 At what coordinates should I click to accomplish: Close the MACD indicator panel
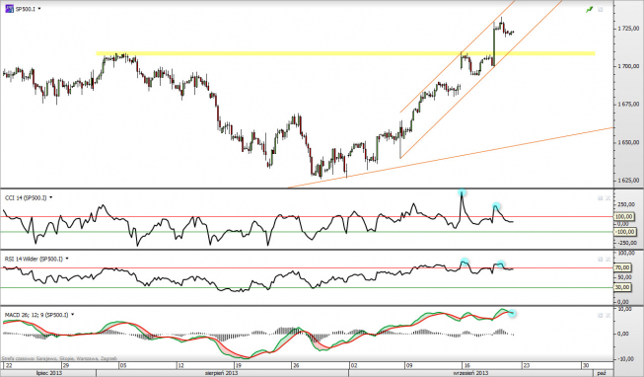(x=608, y=316)
